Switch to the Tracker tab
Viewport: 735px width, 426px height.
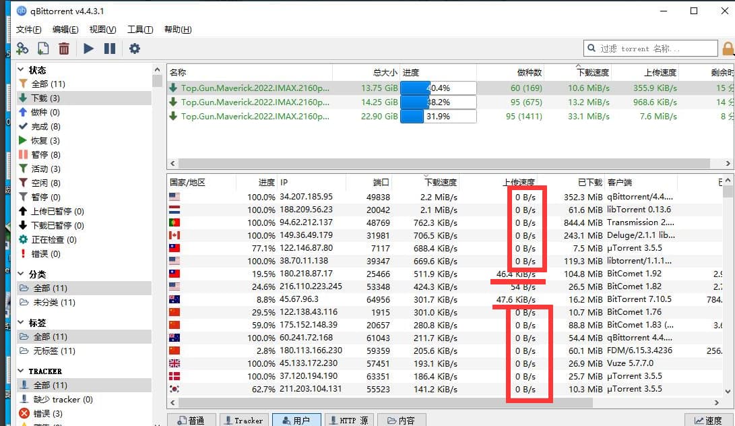point(244,420)
